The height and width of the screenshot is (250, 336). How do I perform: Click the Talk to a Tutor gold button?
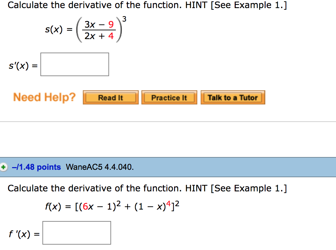click(x=233, y=97)
